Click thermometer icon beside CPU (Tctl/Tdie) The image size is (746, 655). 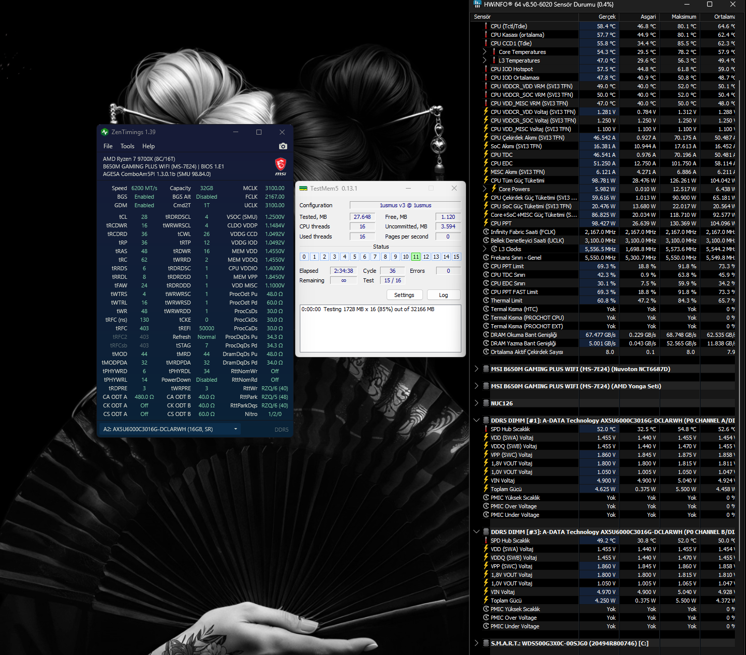[486, 26]
